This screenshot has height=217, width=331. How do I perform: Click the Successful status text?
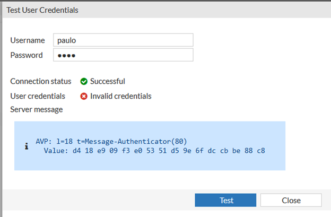click(x=108, y=81)
